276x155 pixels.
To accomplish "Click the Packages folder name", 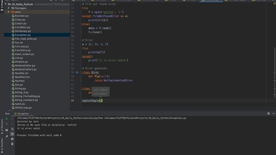I will [x=20, y=8].
